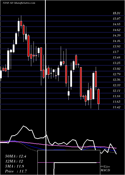Click the 14.62 price level label
The height and width of the screenshot is (175, 125).
tap(116, 30)
